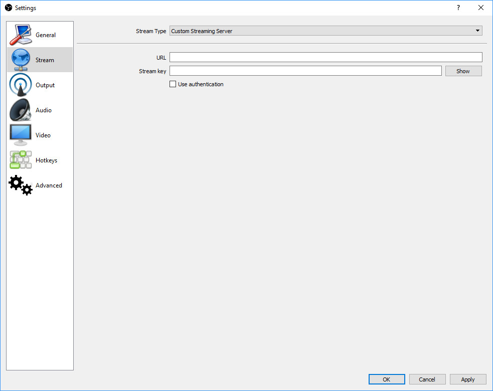493x391 pixels.
Task: Click the Settings window title text
Action: [26, 8]
